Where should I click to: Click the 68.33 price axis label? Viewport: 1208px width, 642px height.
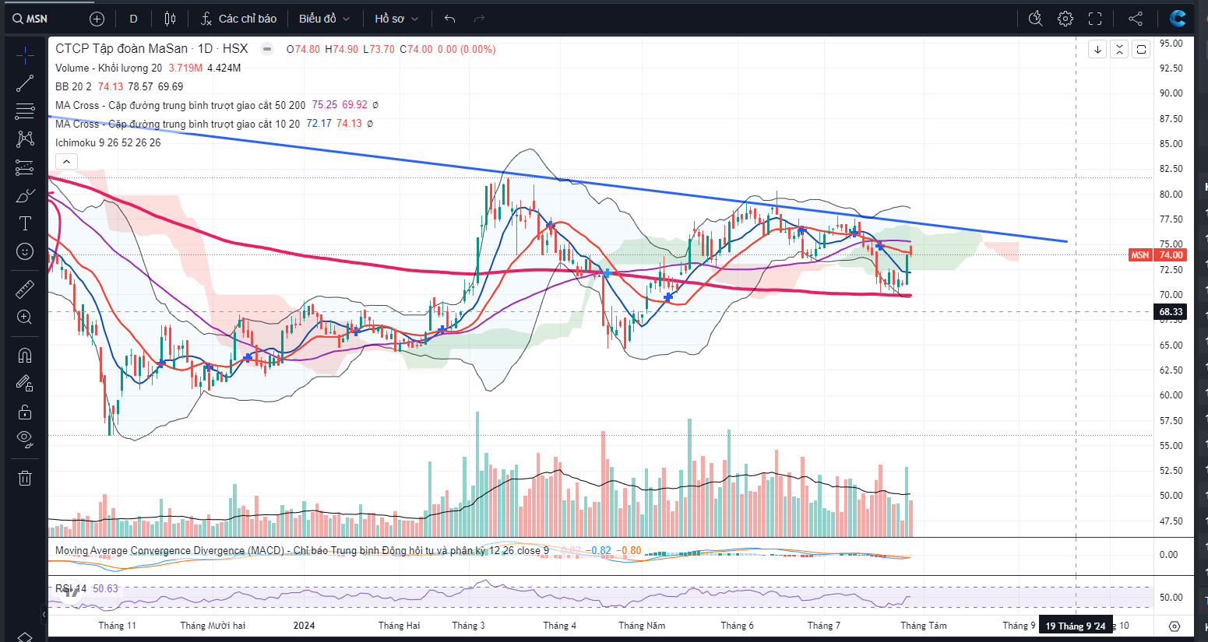(1171, 311)
